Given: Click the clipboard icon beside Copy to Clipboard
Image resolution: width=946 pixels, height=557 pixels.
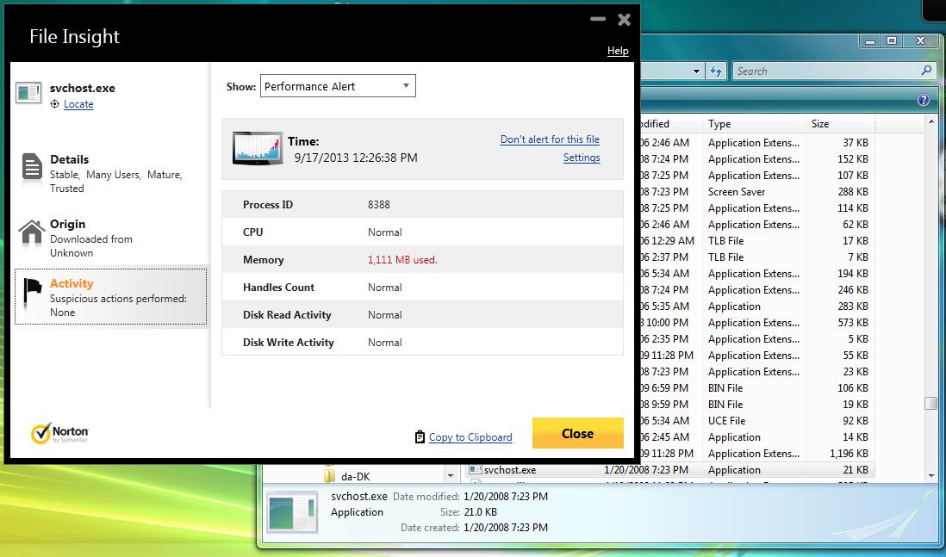Looking at the screenshot, I should (x=420, y=437).
